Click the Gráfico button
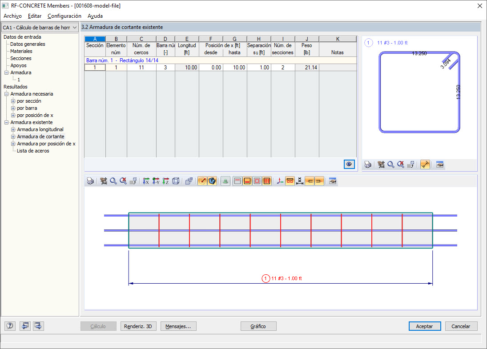The image size is (487, 349). tap(258, 326)
